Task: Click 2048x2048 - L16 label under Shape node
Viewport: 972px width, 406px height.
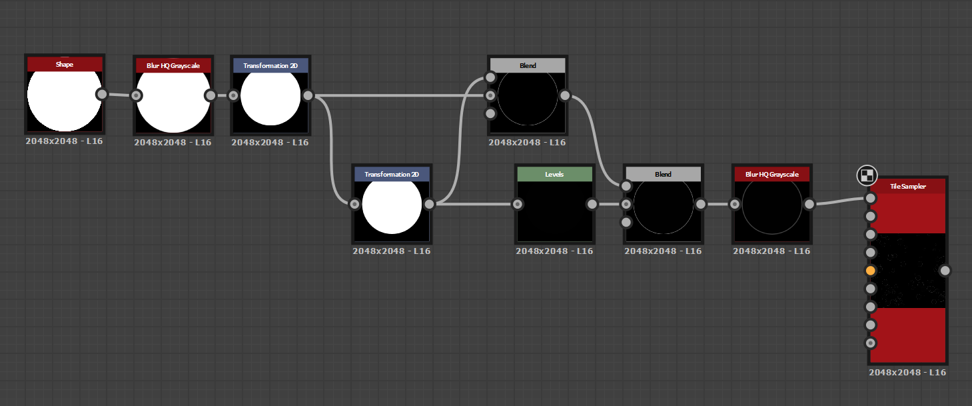Action: coord(64,141)
